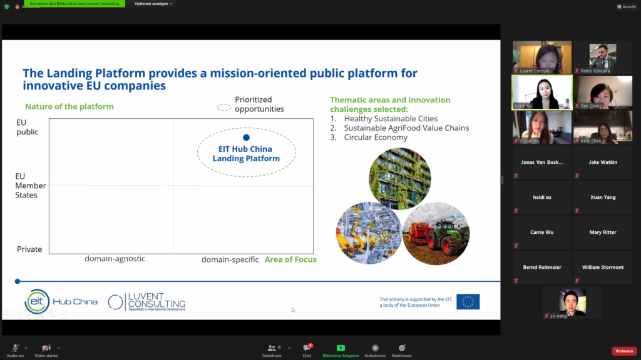
Task: Open the Reaktionen reactions menu
Action: coord(402,348)
